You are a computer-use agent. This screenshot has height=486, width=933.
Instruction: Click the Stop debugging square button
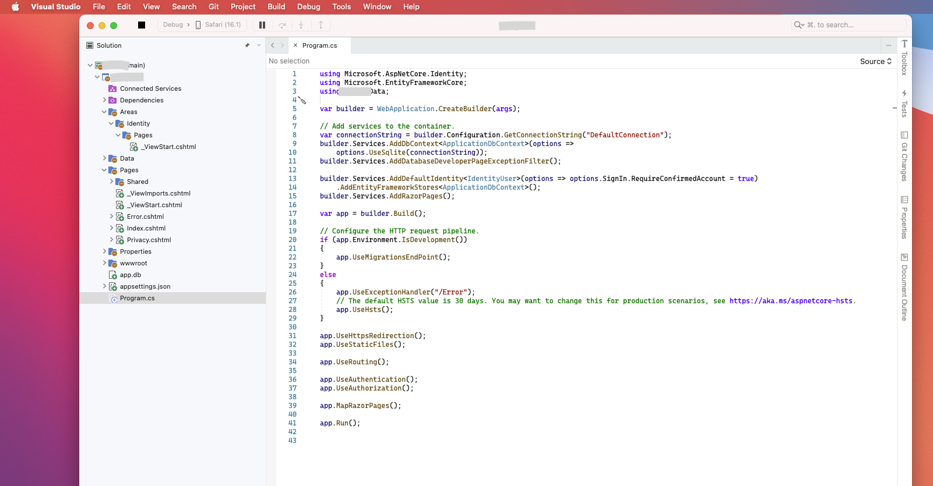click(141, 25)
